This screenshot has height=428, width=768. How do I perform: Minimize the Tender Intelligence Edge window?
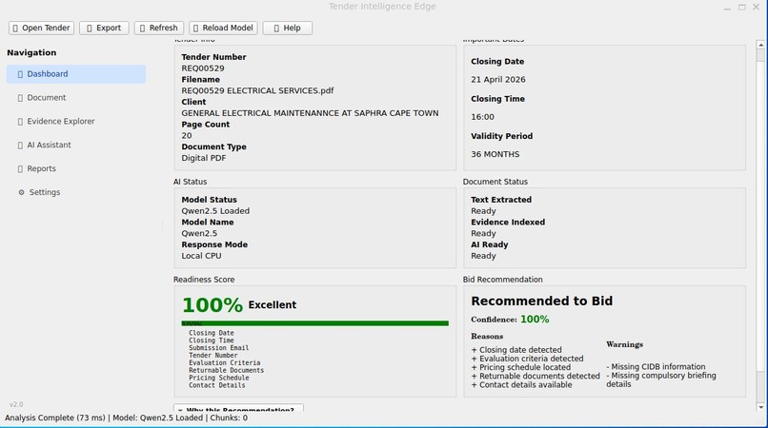click(x=727, y=8)
